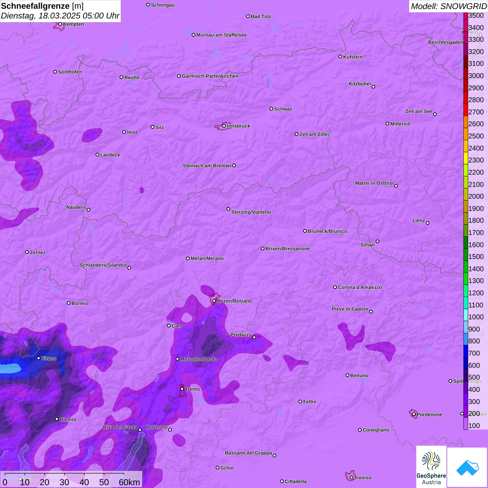Click the Schio label

click(227, 468)
